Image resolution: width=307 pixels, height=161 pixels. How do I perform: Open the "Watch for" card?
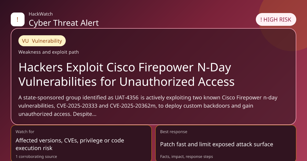pyautogui.click(x=81, y=143)
